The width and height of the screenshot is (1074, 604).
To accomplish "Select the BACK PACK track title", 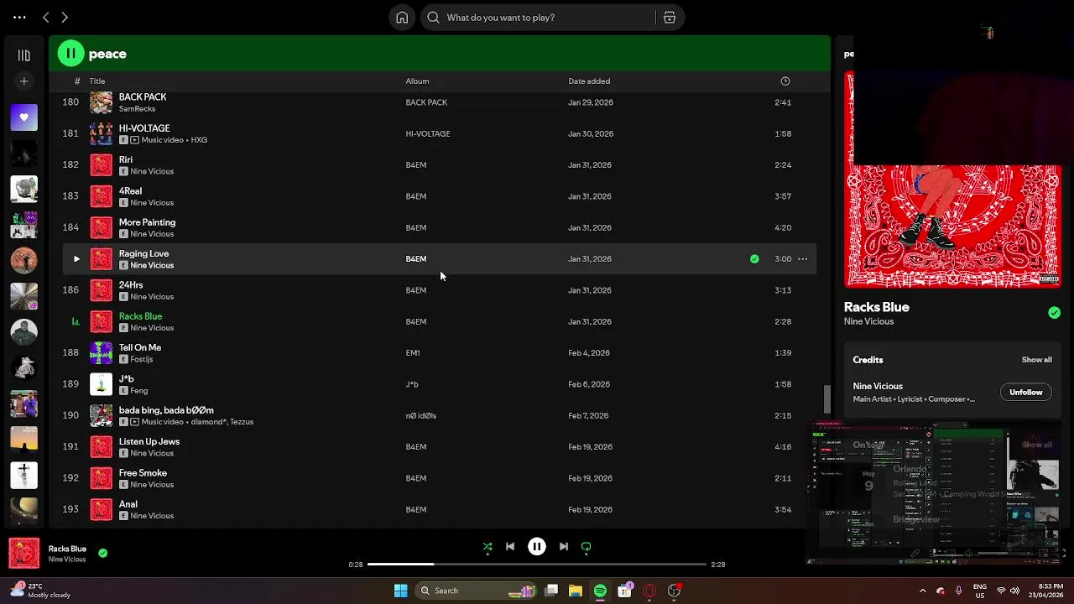I will 143,97.
